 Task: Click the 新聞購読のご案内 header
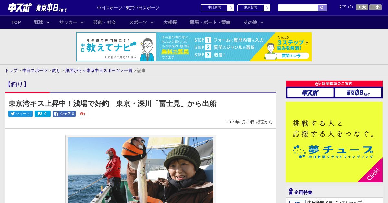pos(334,83)
